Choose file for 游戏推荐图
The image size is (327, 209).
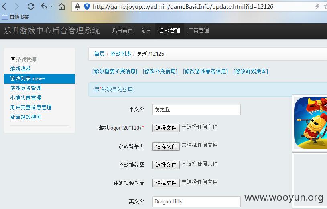click(x=166, y=165)
